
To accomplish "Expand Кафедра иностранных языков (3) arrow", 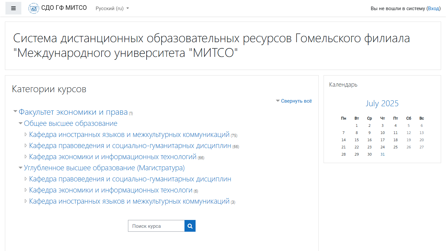I will 26,201.
